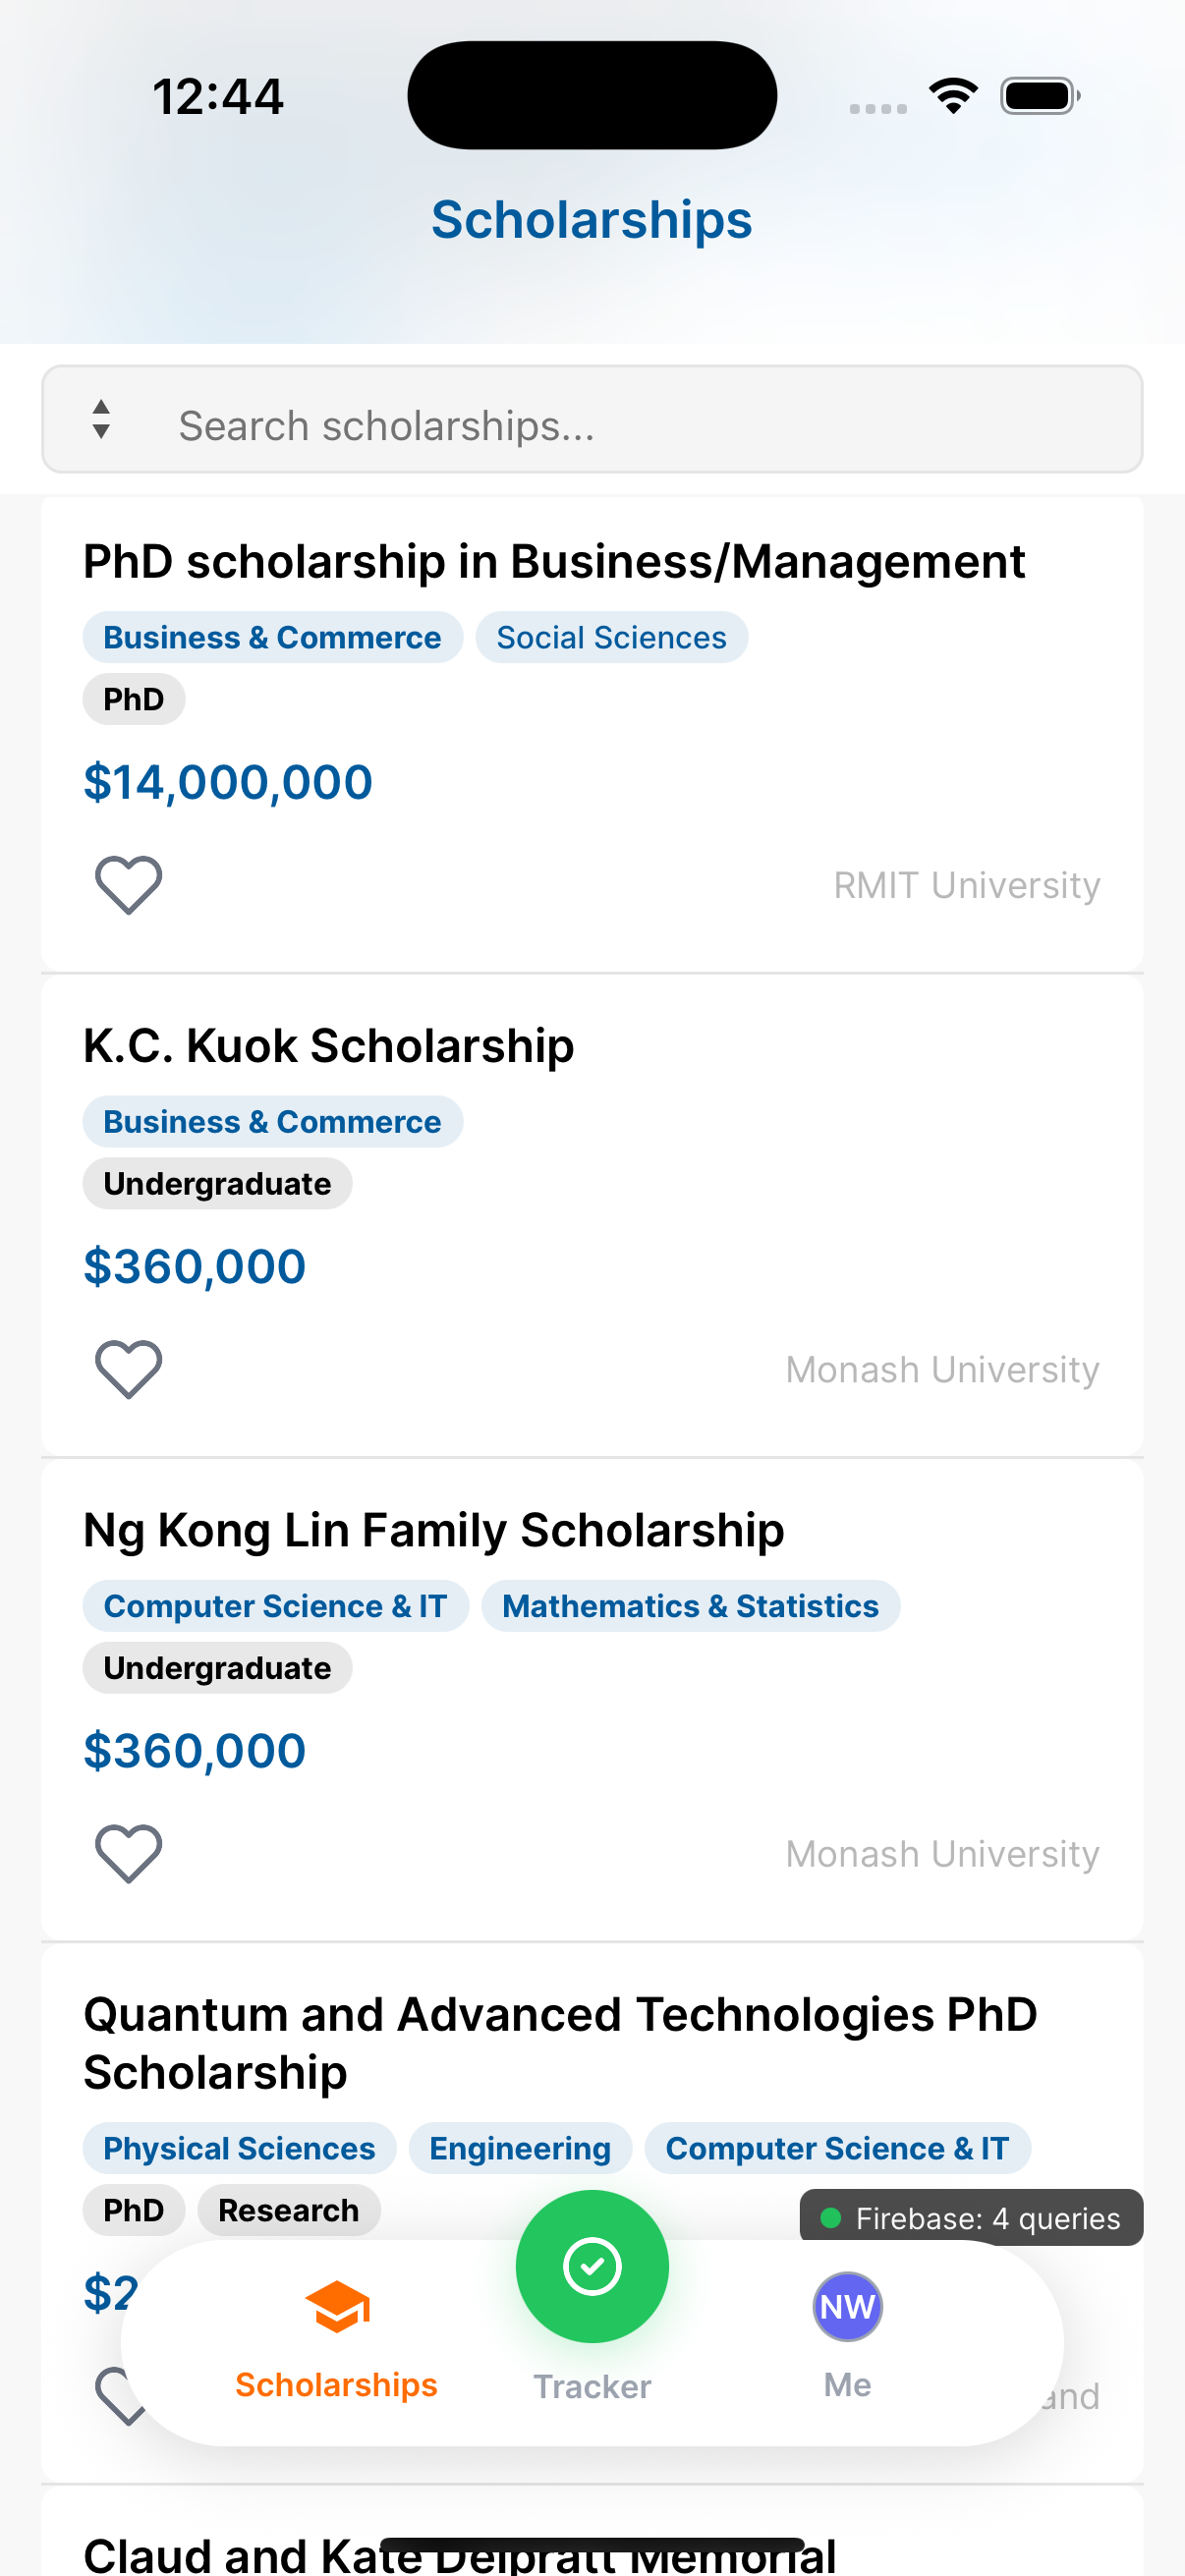Screen dimensions: 1185x2576
Task: Click the Search scholarships input field
Action: (640, 425)
